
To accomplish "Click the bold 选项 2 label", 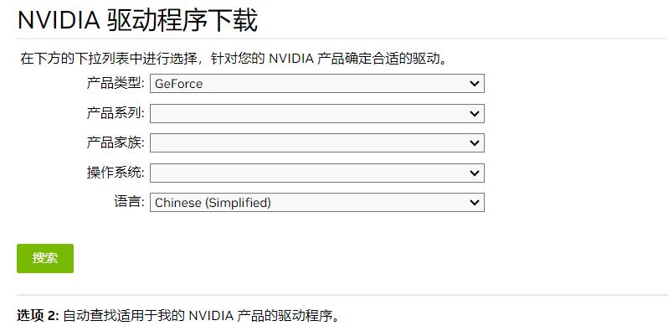I will 38,316.
